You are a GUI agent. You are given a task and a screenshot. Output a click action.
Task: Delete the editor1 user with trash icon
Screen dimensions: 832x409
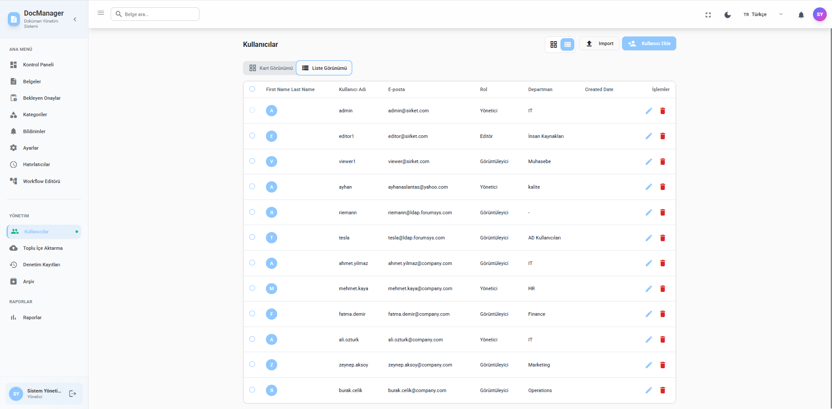[662, 136]
